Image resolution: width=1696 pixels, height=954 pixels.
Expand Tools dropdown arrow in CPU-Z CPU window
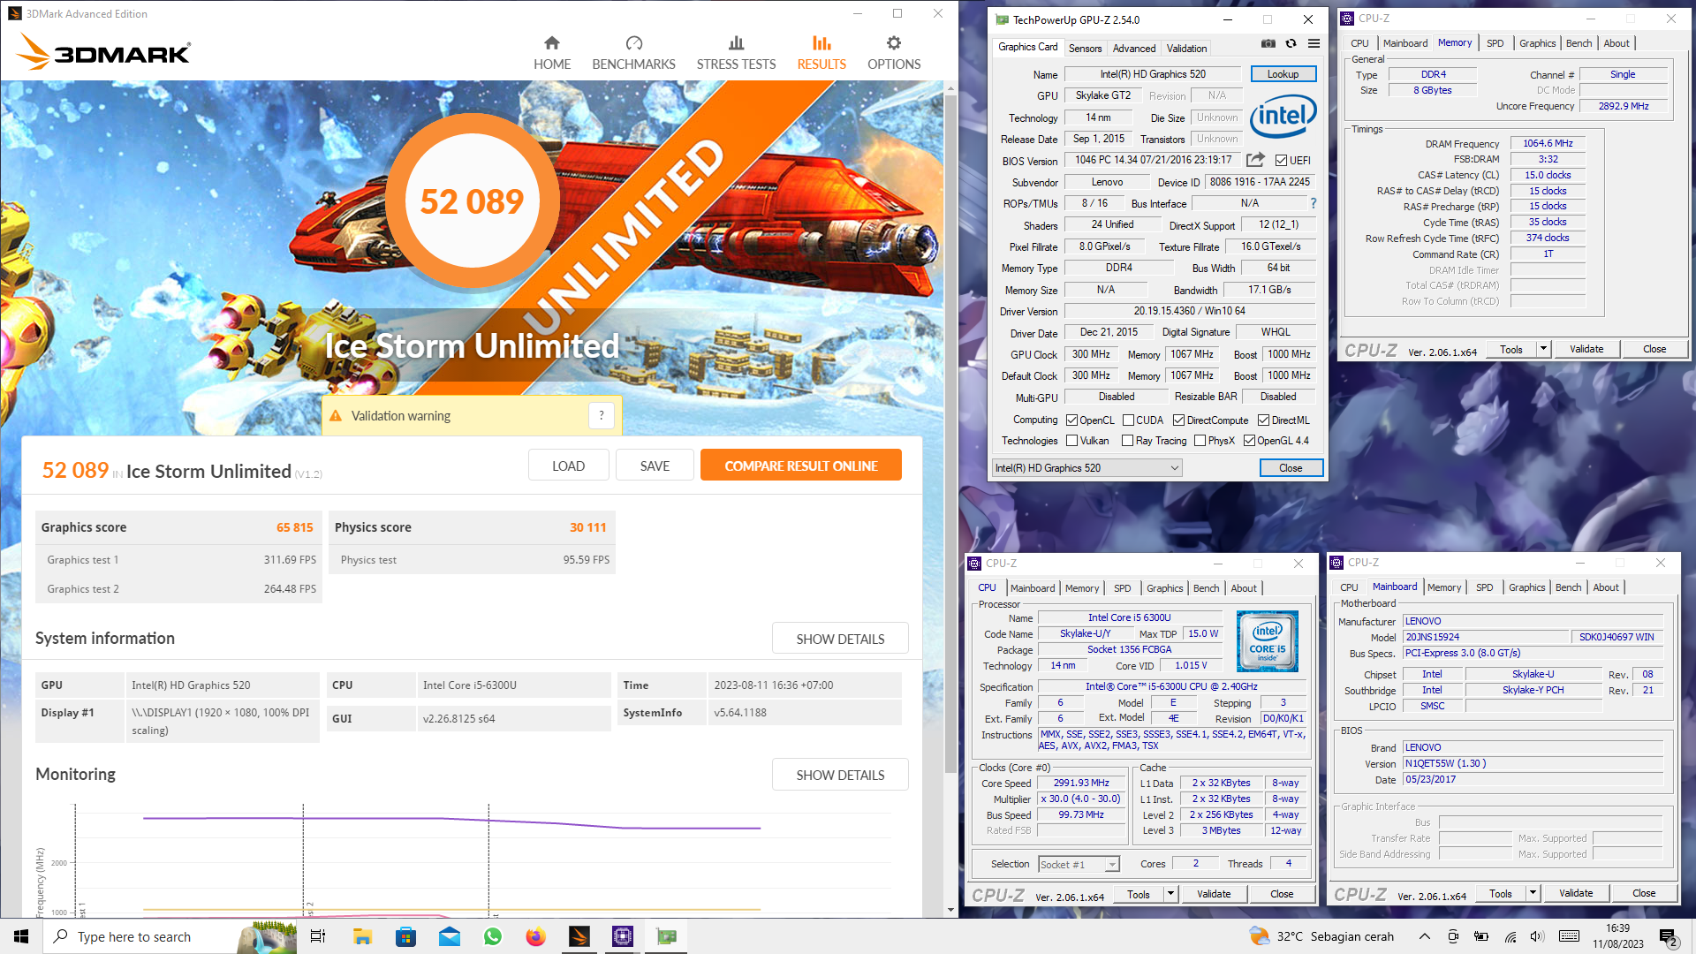tap(1170, 894)
